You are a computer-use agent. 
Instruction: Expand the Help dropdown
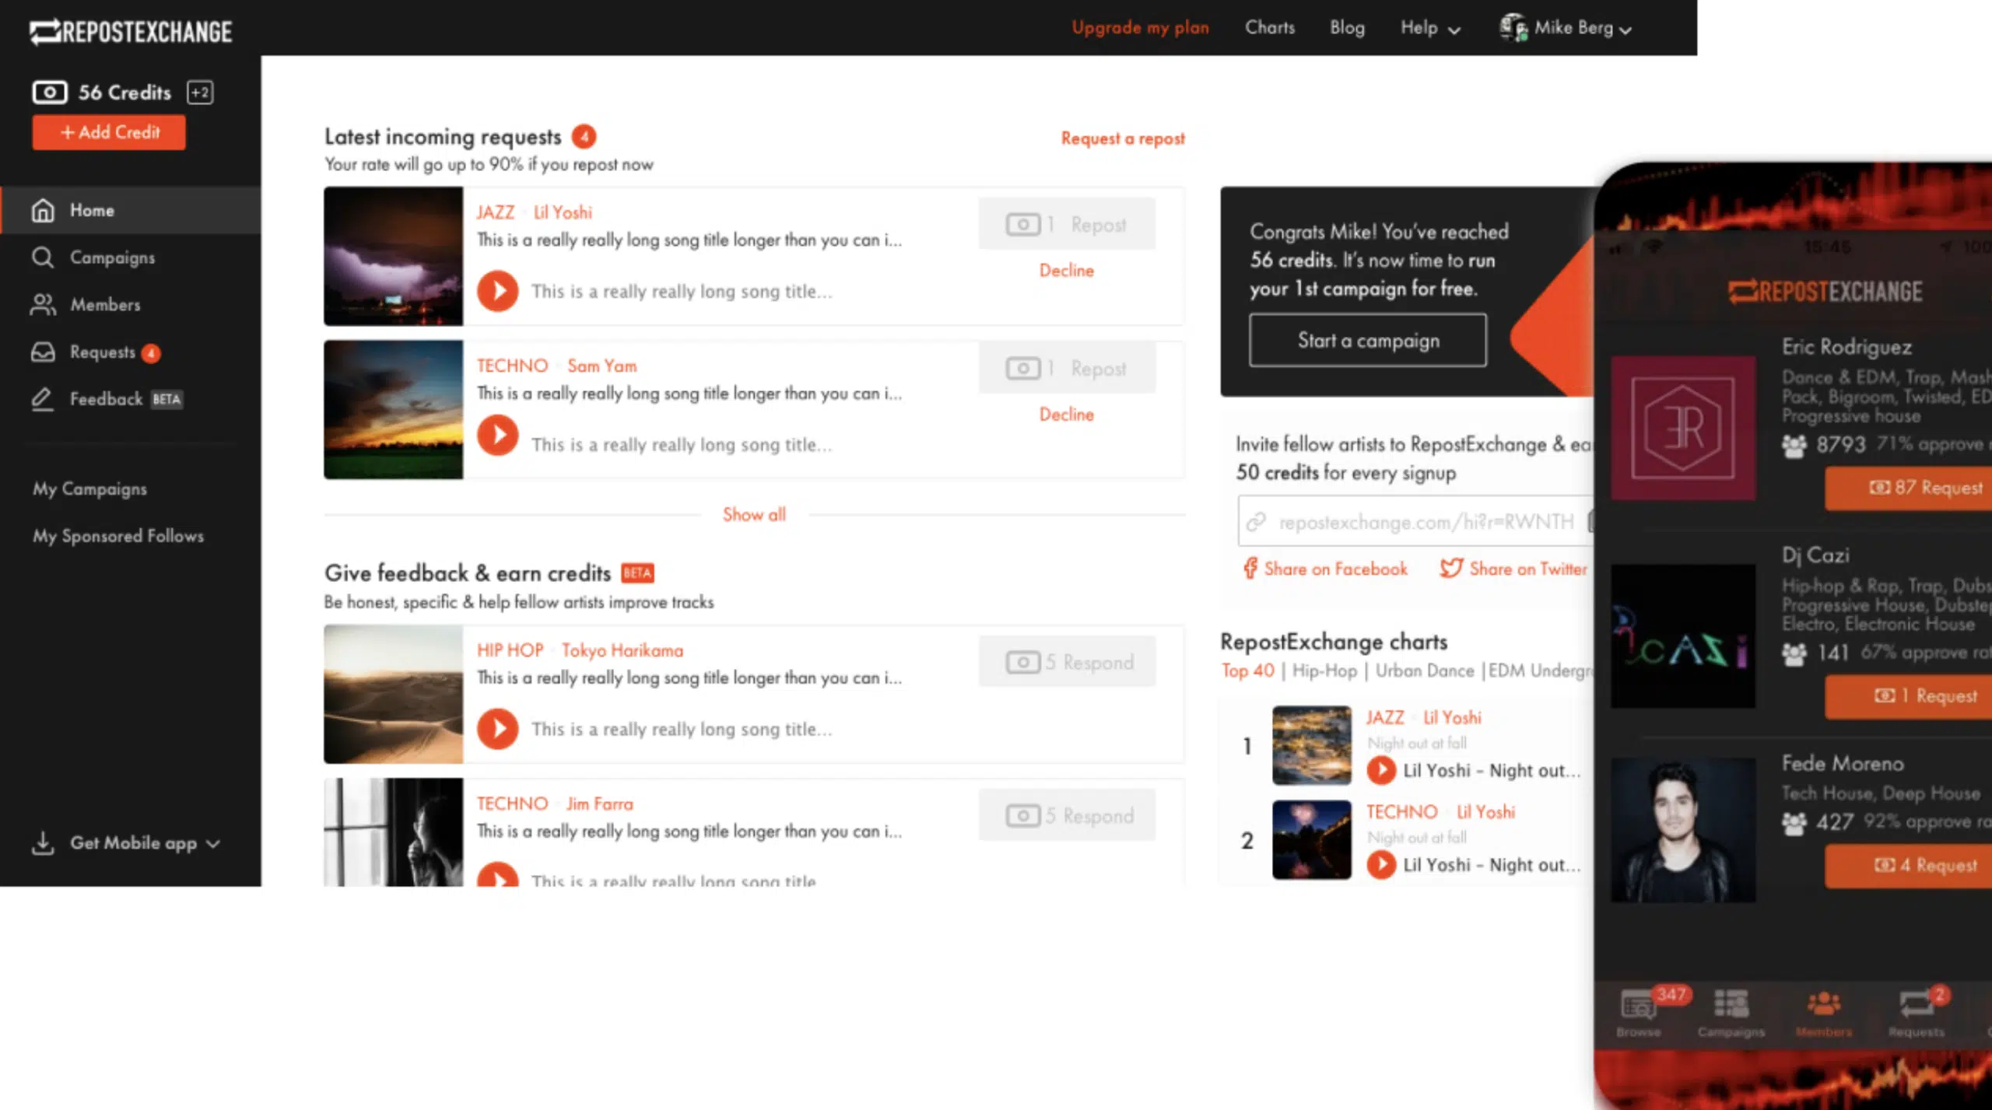click(1430, 28)
